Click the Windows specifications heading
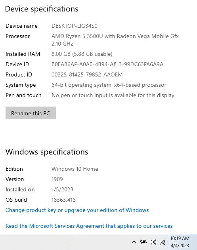 coord(47,152)
